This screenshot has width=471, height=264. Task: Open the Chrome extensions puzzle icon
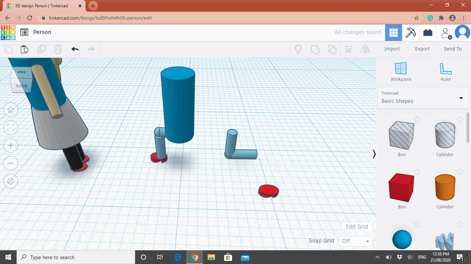[441, 18]
